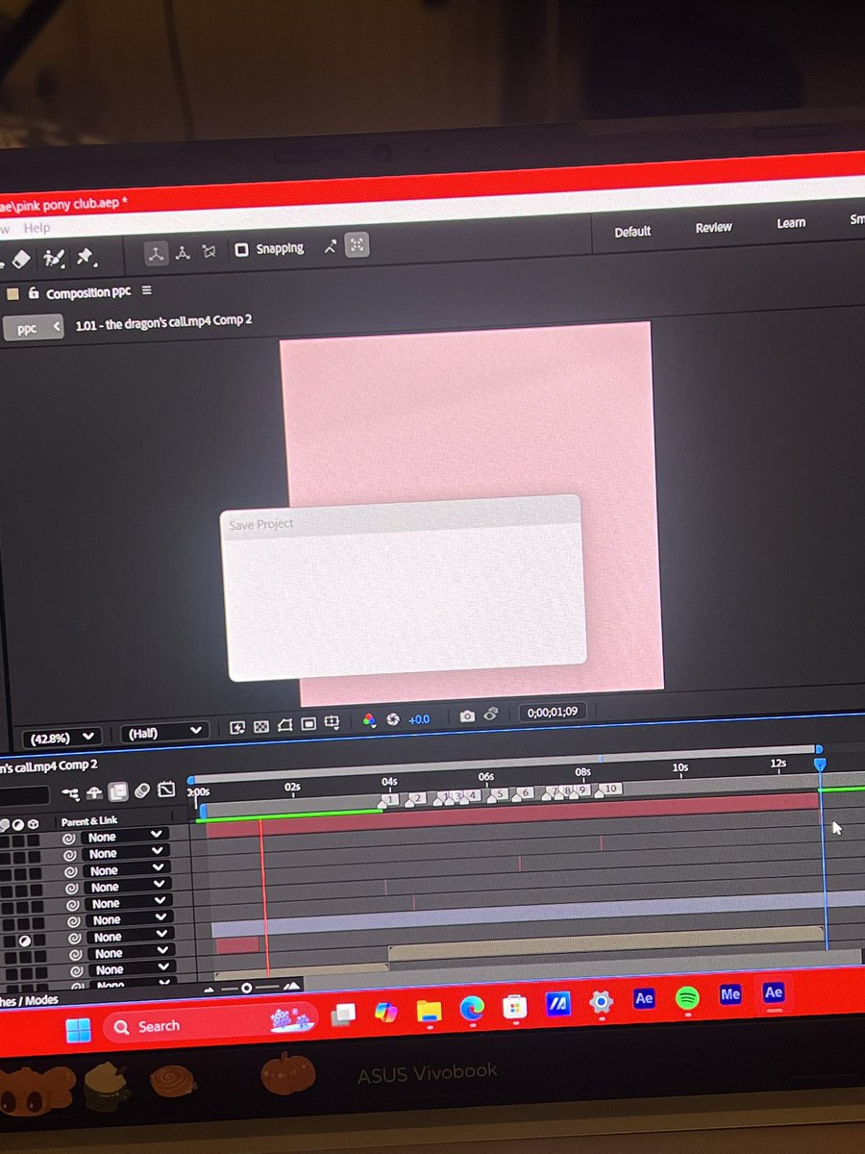This screenshot has height=1154, width=865.
Task: Click the timeline layer search field
Action: coord(24,796)
